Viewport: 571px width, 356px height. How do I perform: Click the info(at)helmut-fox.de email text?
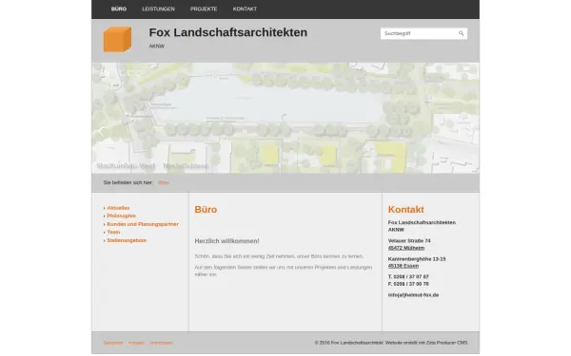pyautogui.click(x=413, y=295)
